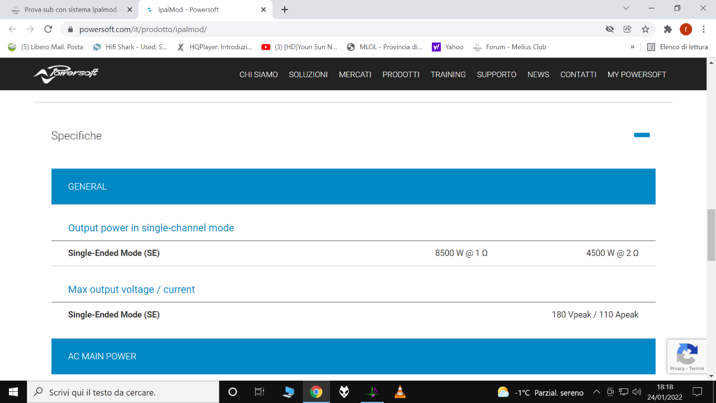
Task: Switch to the Prova sub con sistema Ipalmod tab
Action: point(70,10)
